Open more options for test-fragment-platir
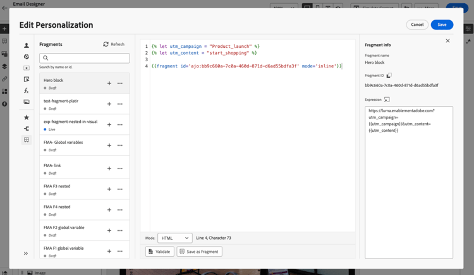The image size is (474, 275). point(120,104)
